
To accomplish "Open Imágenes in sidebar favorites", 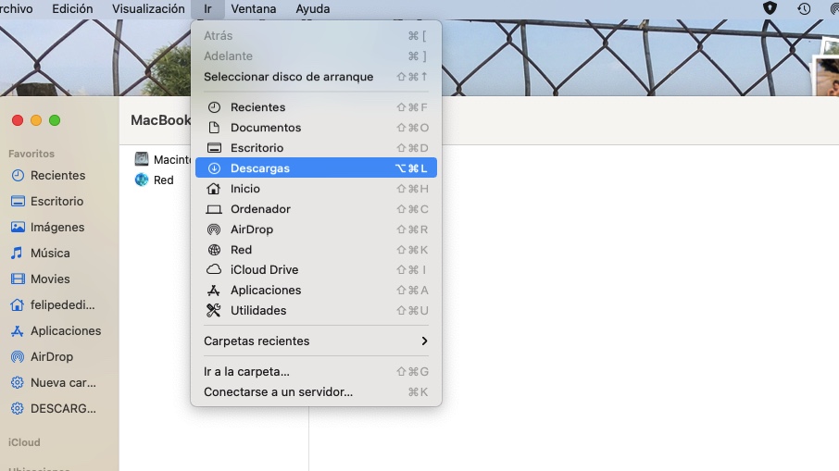I will [x=57, y=228].
